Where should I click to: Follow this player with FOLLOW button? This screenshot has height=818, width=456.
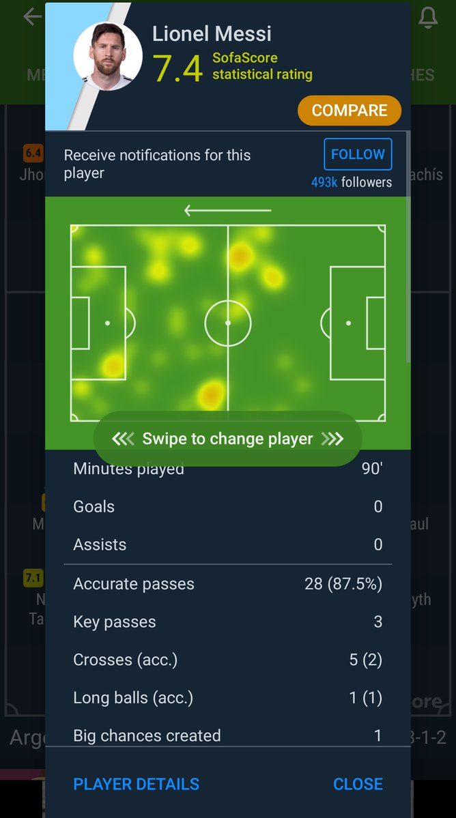[x=358, y=154]
